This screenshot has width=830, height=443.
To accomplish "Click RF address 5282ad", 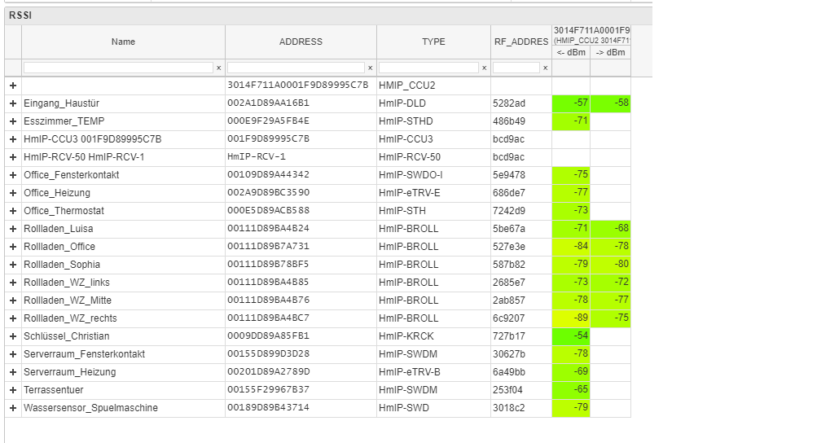I will pyautogui.click(x=509, y=103).
